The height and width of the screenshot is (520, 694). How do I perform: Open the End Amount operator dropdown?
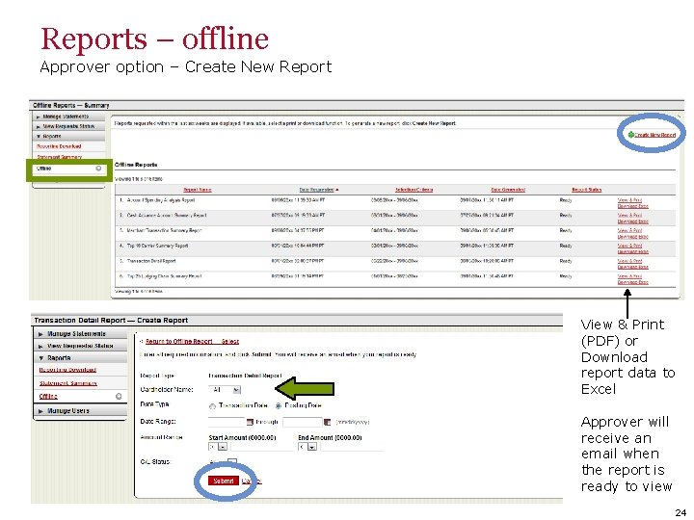pos(307,447)
